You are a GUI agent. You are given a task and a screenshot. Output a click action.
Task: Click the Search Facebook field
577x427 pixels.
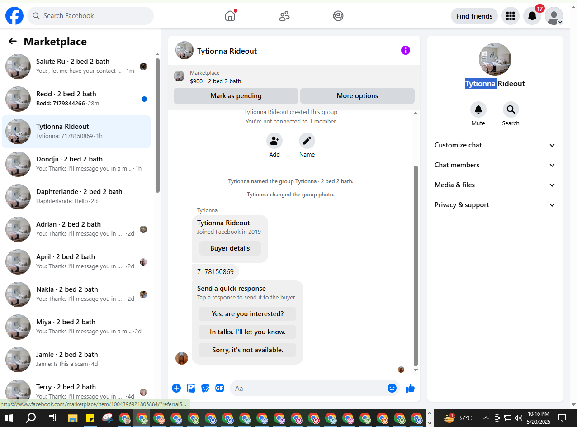click(90, 16)
